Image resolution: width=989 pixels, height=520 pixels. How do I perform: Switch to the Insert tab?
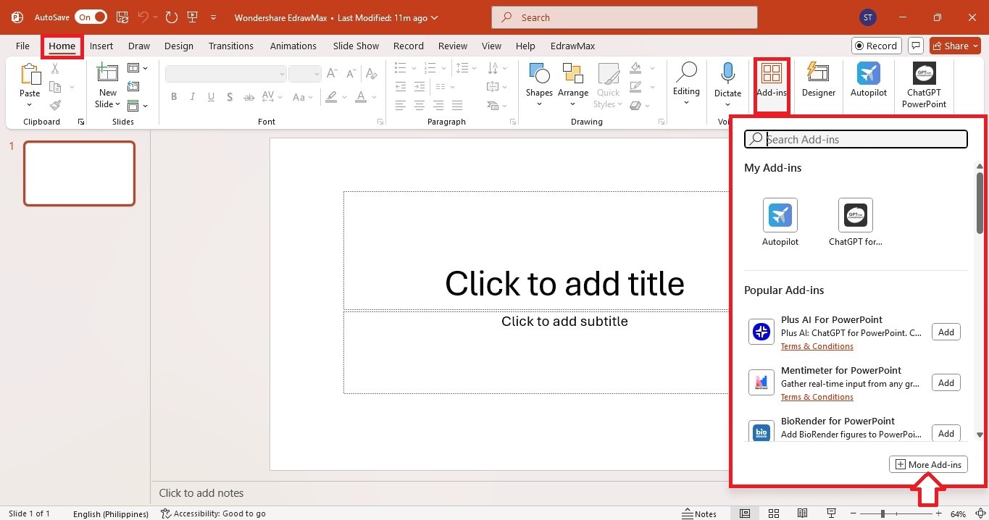point(101,46)
